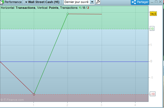Click the red circle marker at transaction 1
The height and width of the screenshot is (108, 164).
[x=34, y=94]
